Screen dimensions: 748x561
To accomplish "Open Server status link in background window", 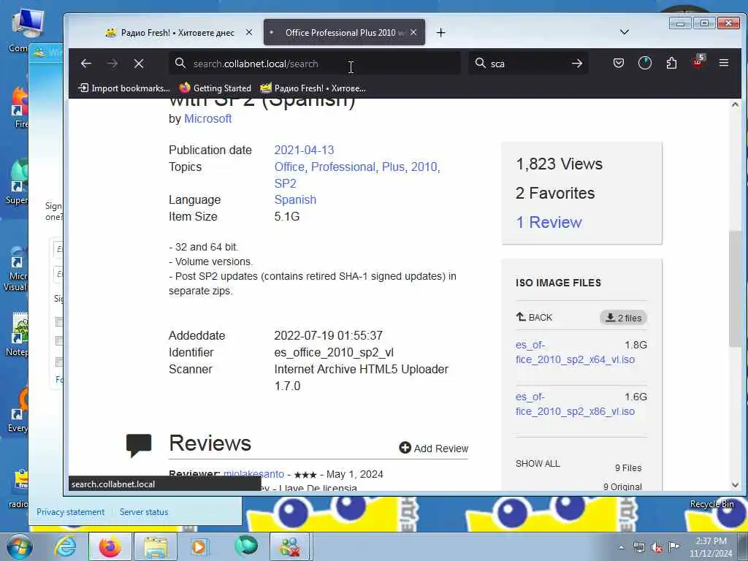I will point(144,512).
